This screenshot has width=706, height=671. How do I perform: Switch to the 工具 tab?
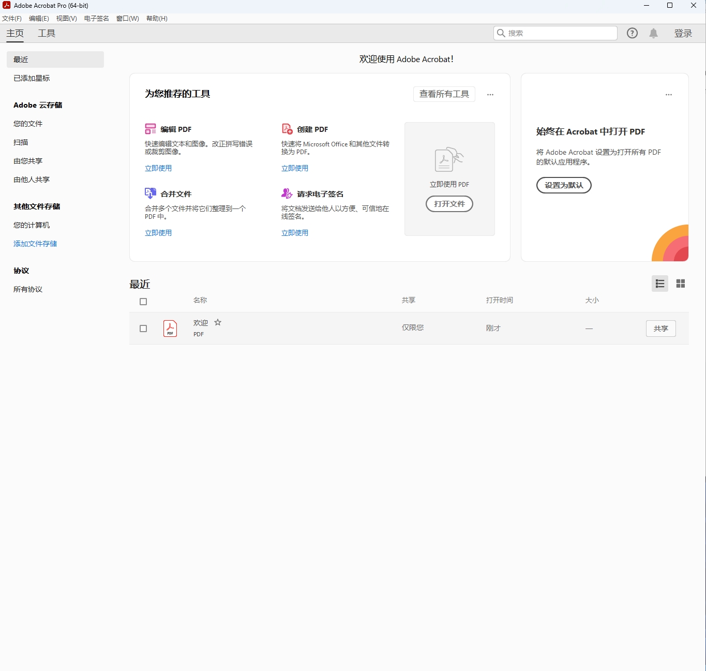point(47,33)
